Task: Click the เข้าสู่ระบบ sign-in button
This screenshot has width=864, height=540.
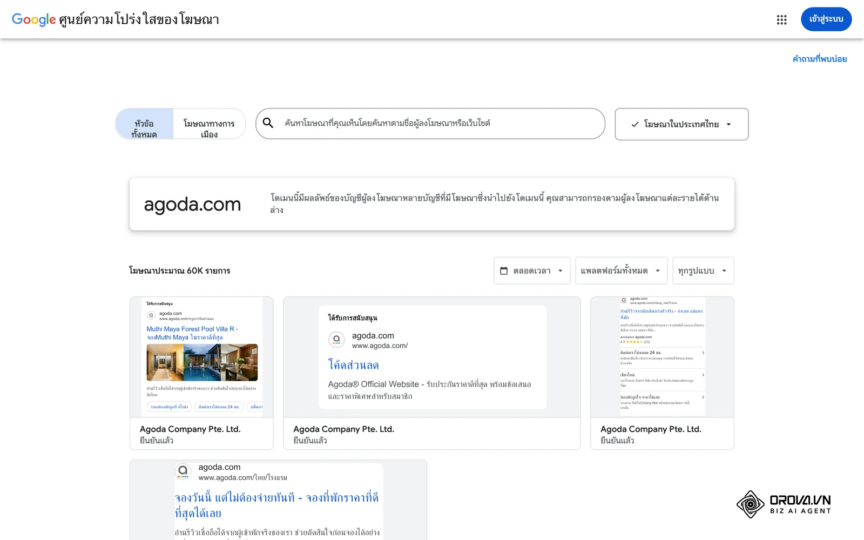Action: [x=826, y=19]
